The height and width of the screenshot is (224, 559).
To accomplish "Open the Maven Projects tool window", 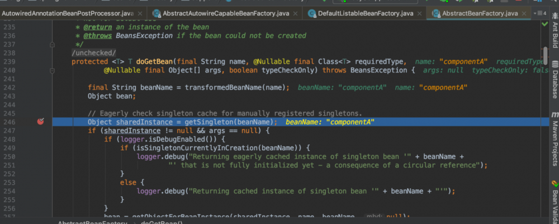I will coord(555,139).
